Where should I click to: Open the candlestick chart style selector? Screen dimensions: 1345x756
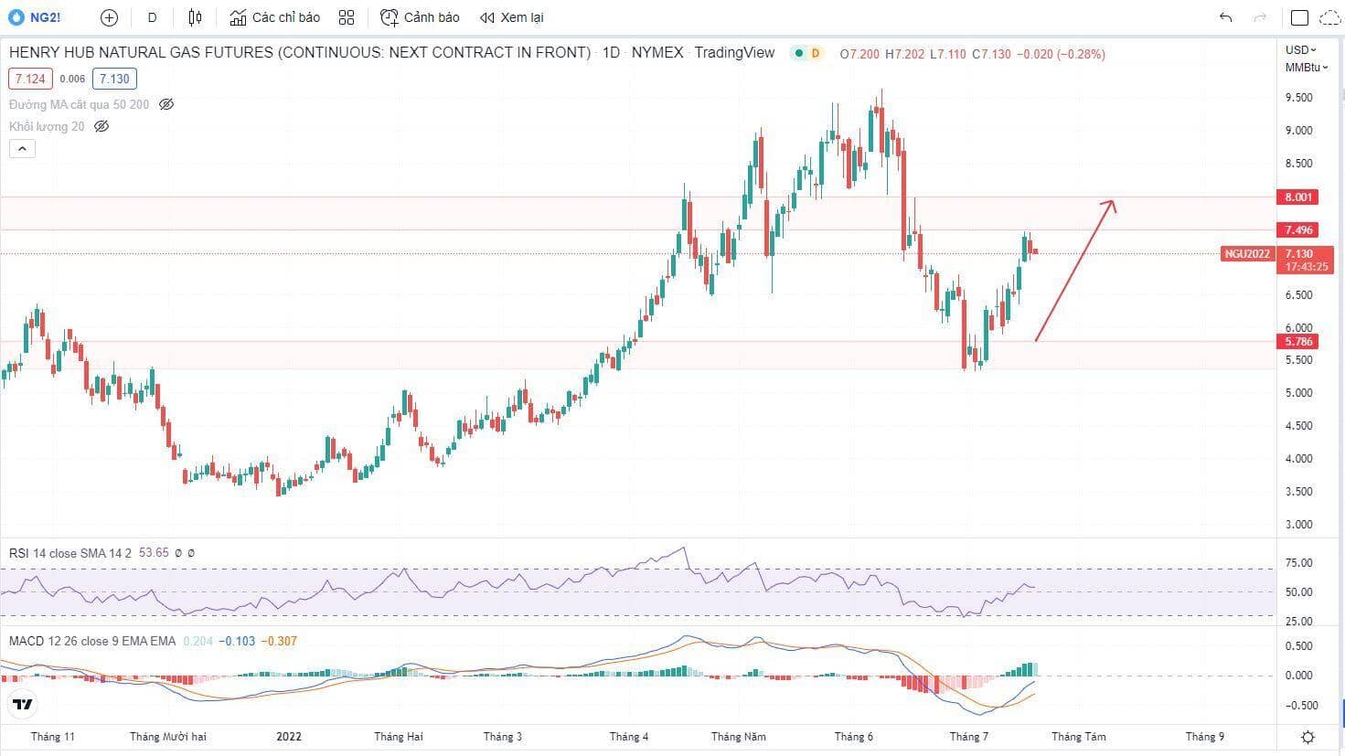pos(195,17)
